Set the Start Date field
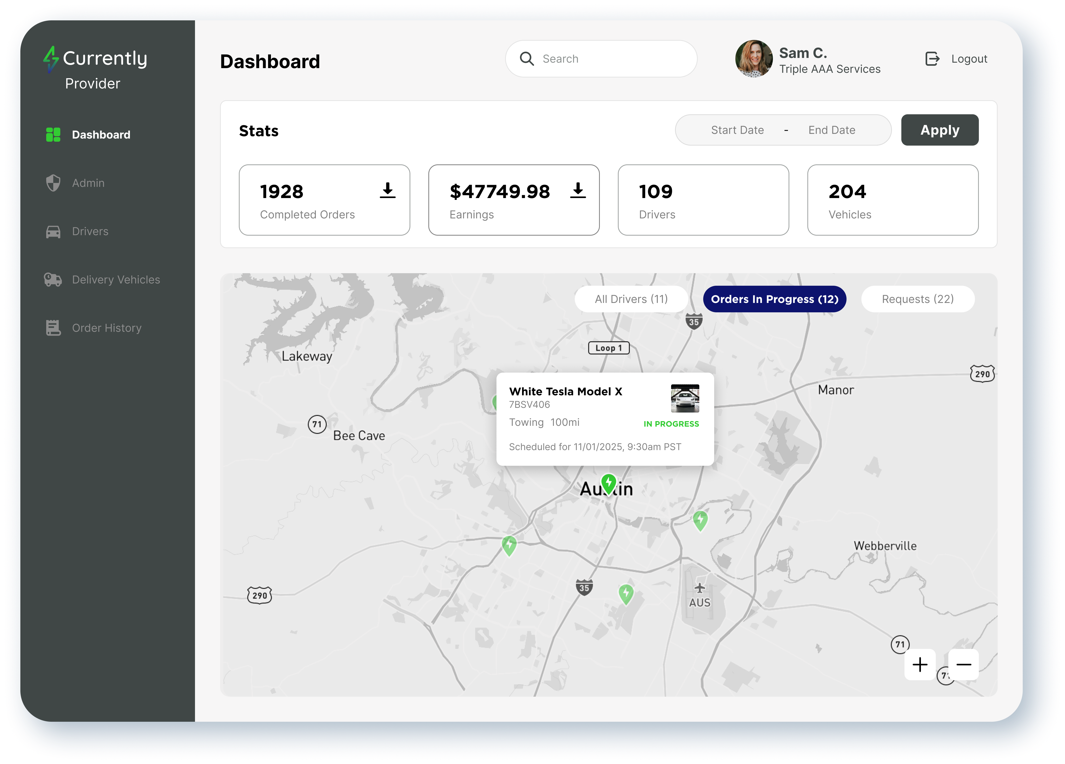 (737, 130)
